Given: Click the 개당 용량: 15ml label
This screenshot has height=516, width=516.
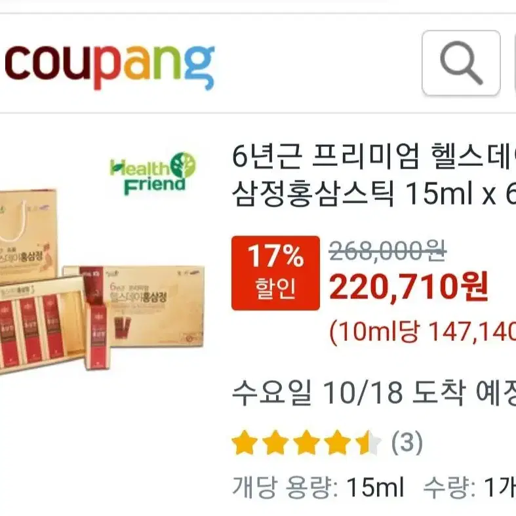Looking at the screenshot, I should (x=318, y=487).
